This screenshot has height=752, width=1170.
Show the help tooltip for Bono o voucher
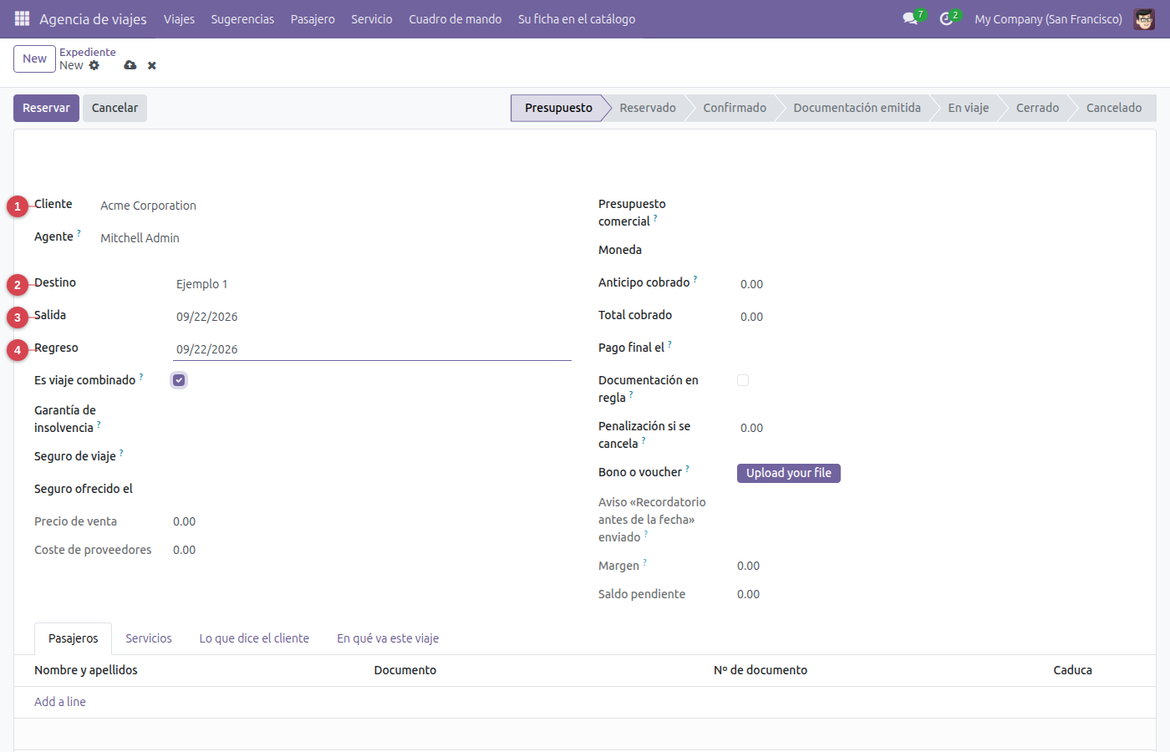click(x=688, y=469)
